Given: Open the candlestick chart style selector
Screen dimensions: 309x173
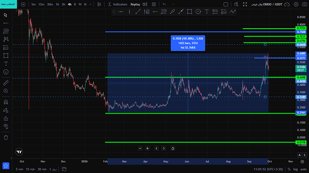Looking at the screenshot, I should click(99, 4).
